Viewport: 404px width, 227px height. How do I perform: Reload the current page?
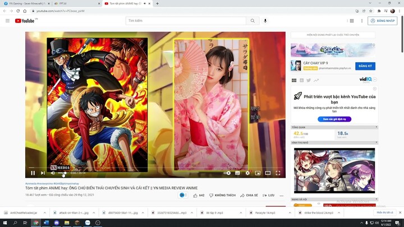(18, 11)
